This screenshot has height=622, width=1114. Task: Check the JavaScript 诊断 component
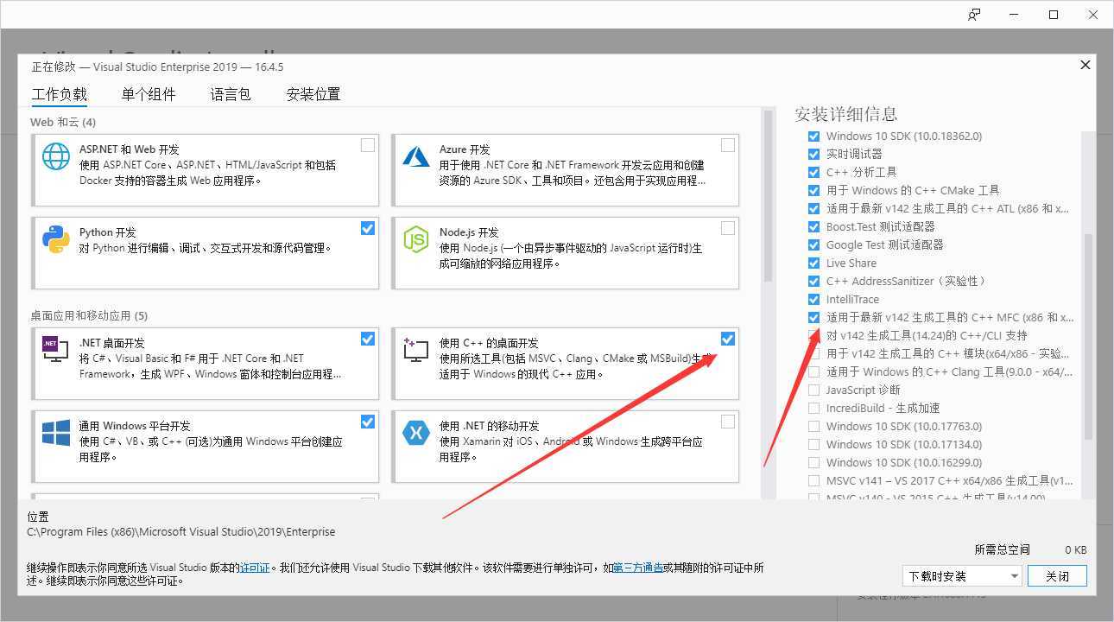pyautogui.click(x=813, y=390)
